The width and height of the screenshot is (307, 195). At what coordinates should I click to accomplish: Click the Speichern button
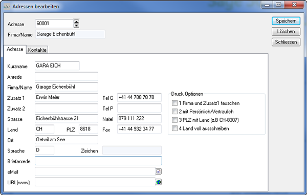286,21
